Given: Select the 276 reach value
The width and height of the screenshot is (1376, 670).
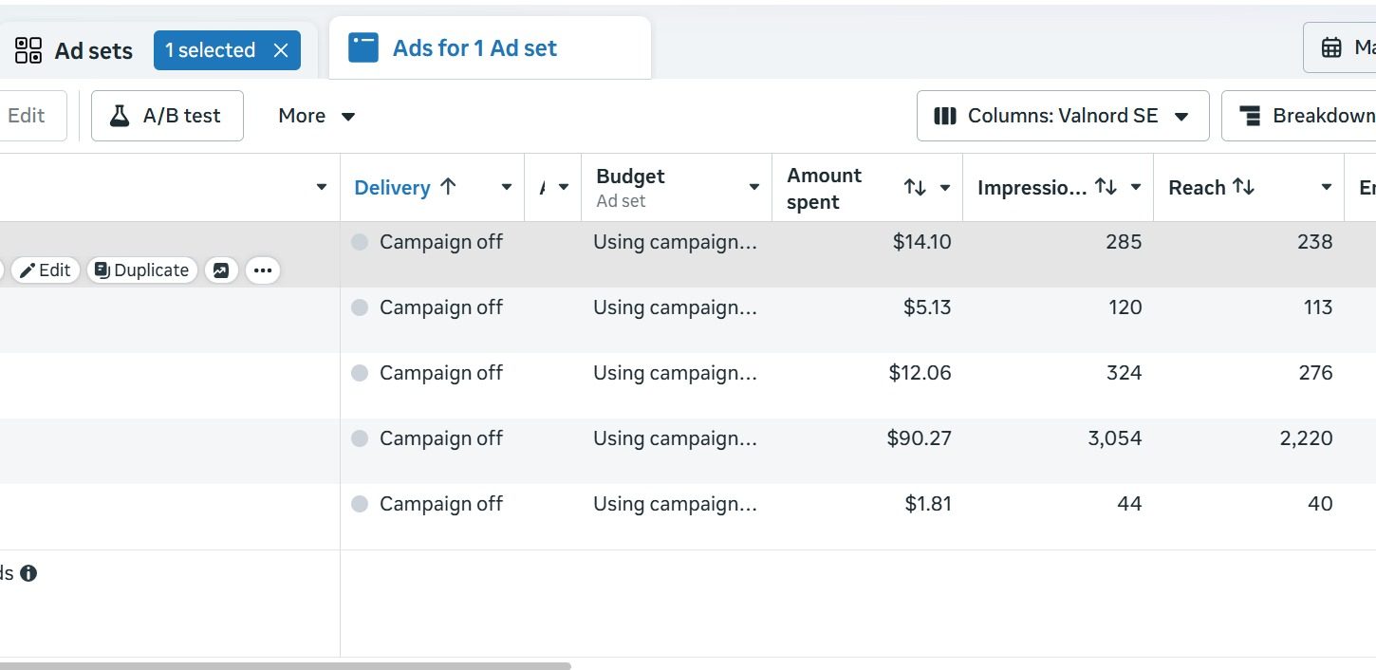Looking at the screenshot, I should tap(1315, 373).
